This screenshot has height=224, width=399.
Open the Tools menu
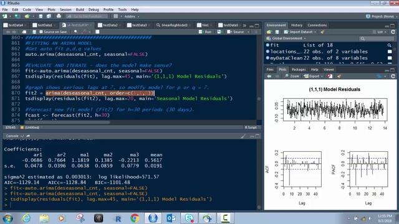pyautogui.click(x=122, y=10)
